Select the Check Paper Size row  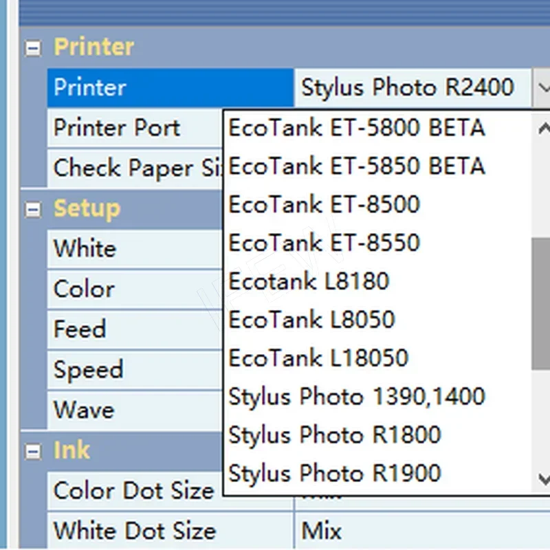point(135,168)
